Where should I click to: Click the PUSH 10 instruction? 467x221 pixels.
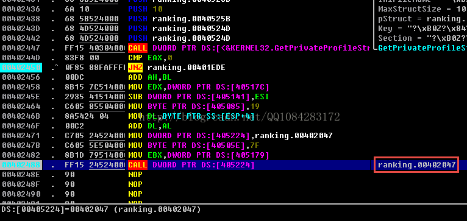tap(145, 9)
